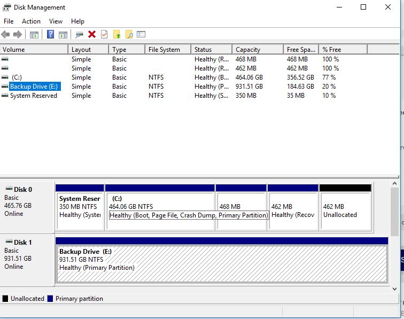Image resolution: width=404 pixels, height=319 pixels.
Task: Sort by the Layout column header
Action: click(88, 50)
